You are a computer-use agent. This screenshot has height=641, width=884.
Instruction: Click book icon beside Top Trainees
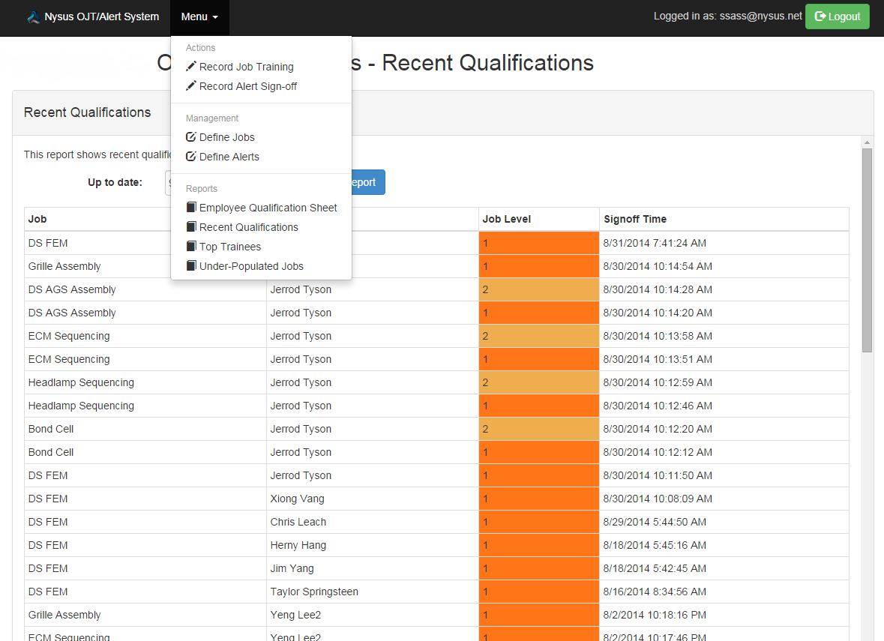coord(191,247)
